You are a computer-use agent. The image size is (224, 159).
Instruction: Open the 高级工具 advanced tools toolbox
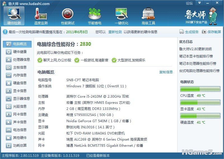(148, 16)
